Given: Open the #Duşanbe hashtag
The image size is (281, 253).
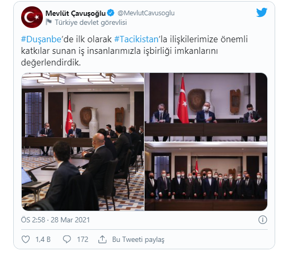Looking at the screenshot, I should 41,40.
